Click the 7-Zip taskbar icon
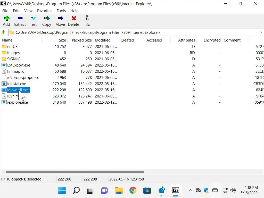This screenshot has height=198, width=264. 175,191
